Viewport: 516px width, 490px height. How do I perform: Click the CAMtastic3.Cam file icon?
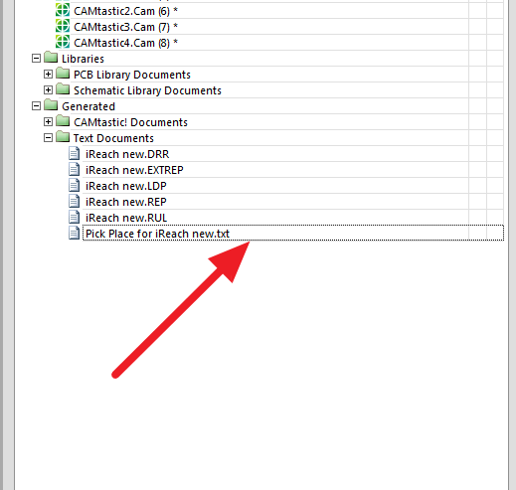[x=63, y=26]
